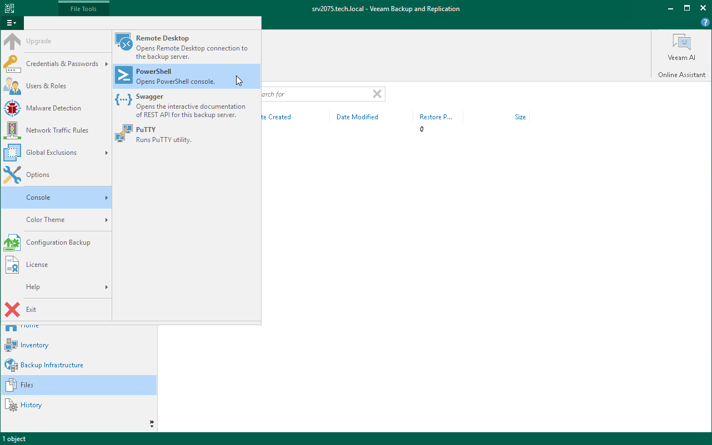The image size is (712, 445).
Task: Sort files by the Date Modified column
Action: click(356, 117)
